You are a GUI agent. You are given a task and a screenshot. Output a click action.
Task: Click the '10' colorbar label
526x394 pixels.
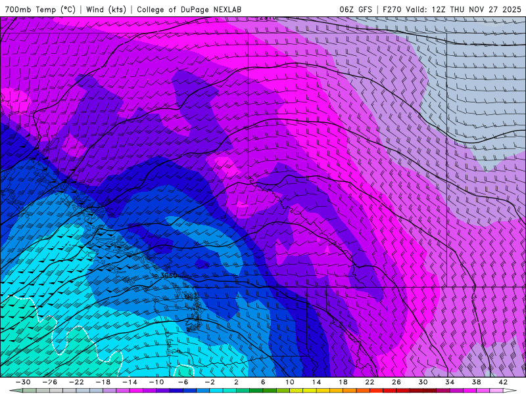click(289, 382)
